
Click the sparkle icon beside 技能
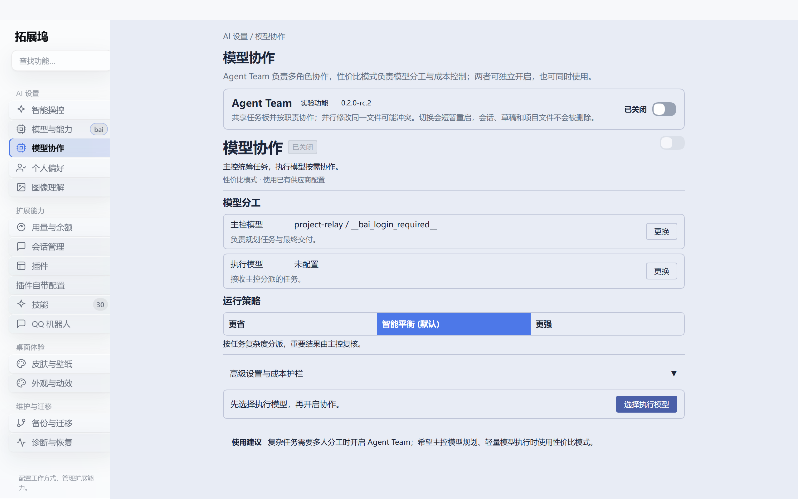[x=21, y=304]
